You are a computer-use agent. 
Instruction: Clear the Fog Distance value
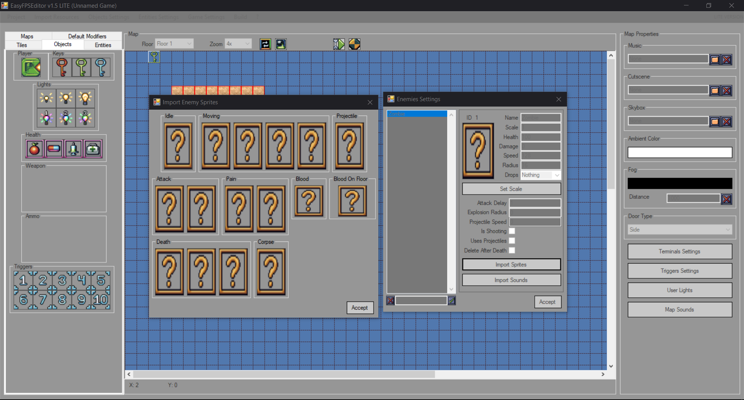pos(727,199)
